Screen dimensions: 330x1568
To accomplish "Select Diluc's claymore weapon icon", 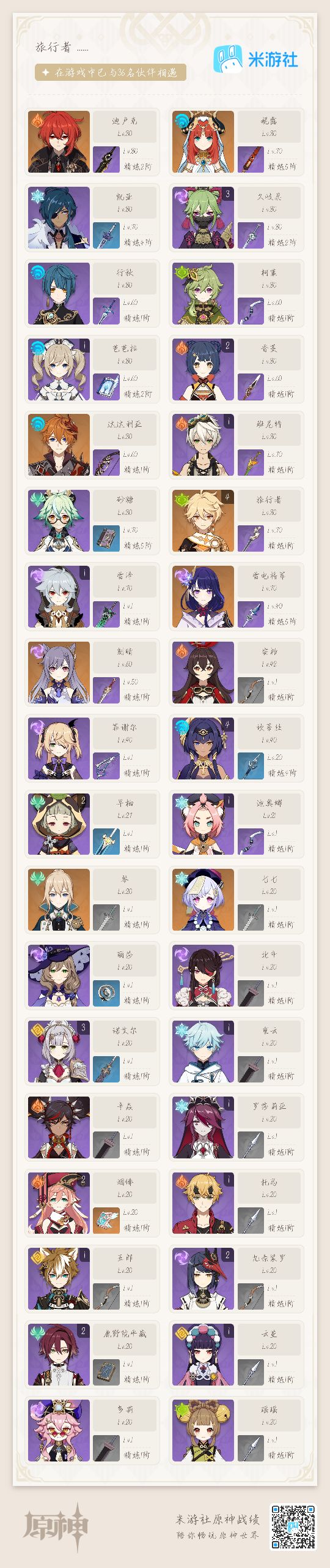I will [x=106, y=159].
